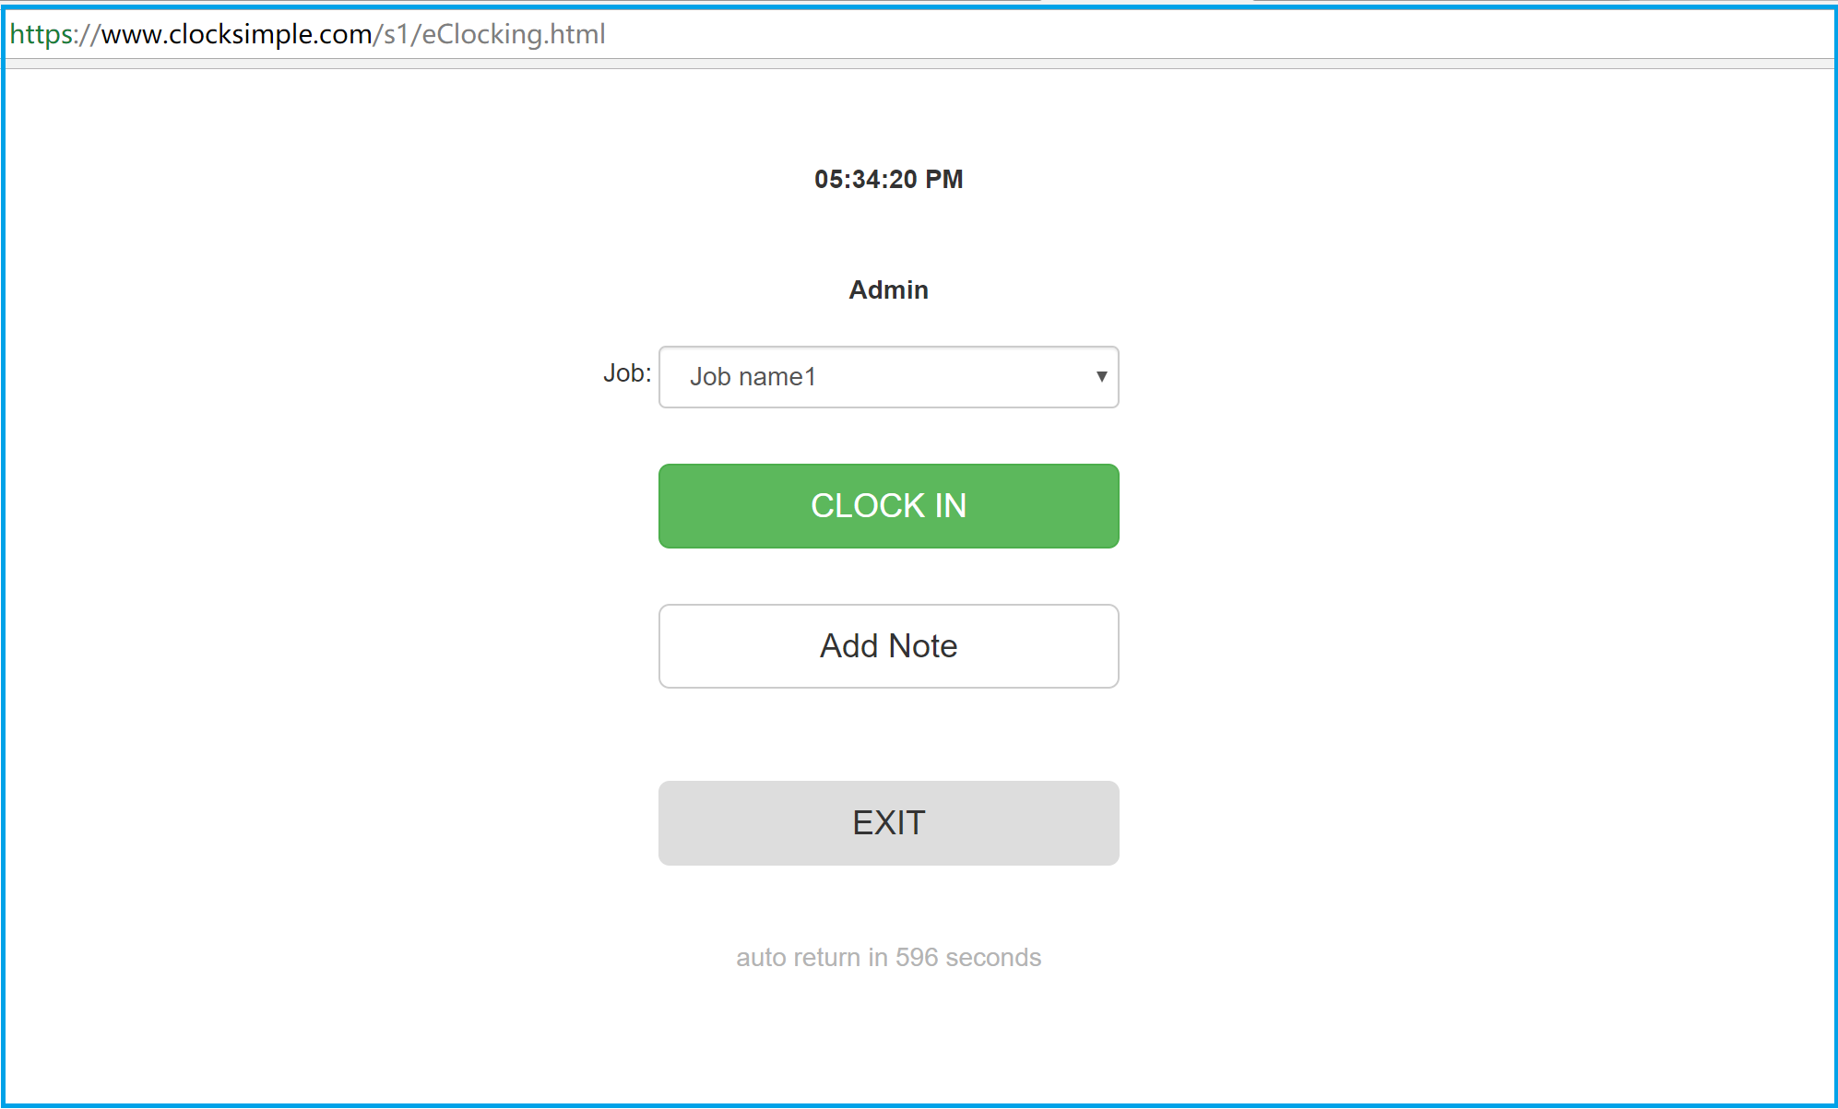Click the green CLOCK IN button

[888, 506]
